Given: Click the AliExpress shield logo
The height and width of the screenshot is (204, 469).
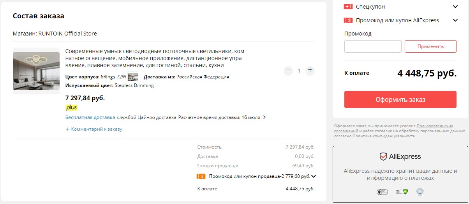Looking at the screenshot, I should tap(383, 156).
